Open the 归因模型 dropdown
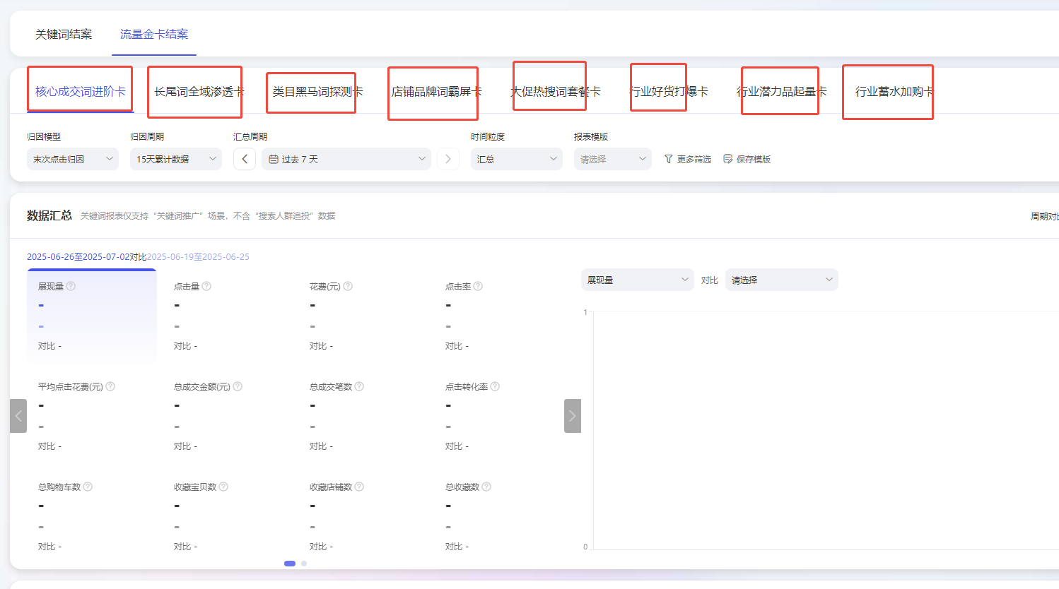Viewport: 1059px width, 589px height. [x=73, y=159]
